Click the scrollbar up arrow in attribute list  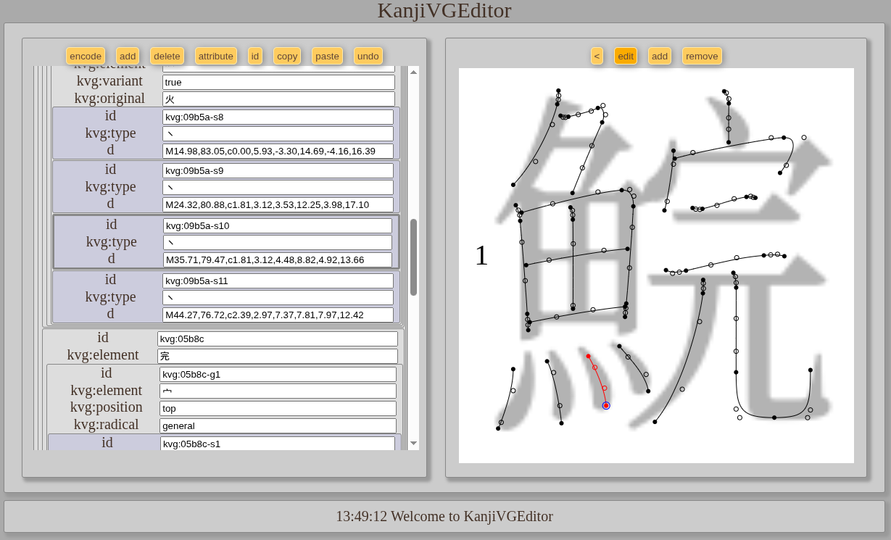[x=413, y=72]
